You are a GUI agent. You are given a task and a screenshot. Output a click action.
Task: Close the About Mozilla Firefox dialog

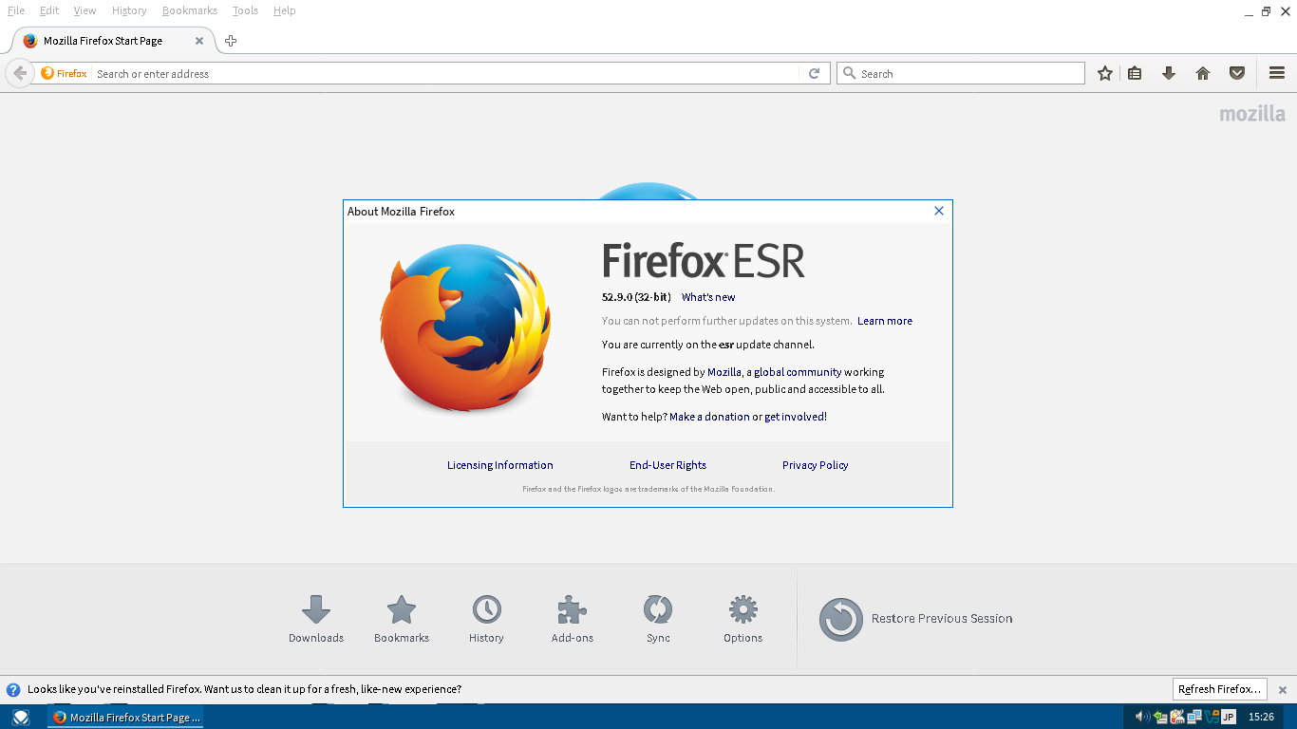939,211
